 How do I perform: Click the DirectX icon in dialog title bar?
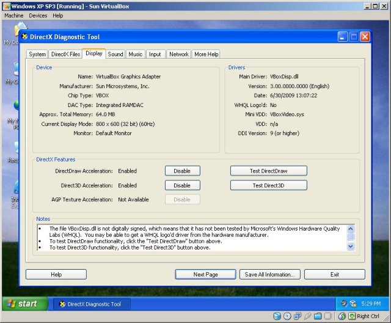pos(24,37)
